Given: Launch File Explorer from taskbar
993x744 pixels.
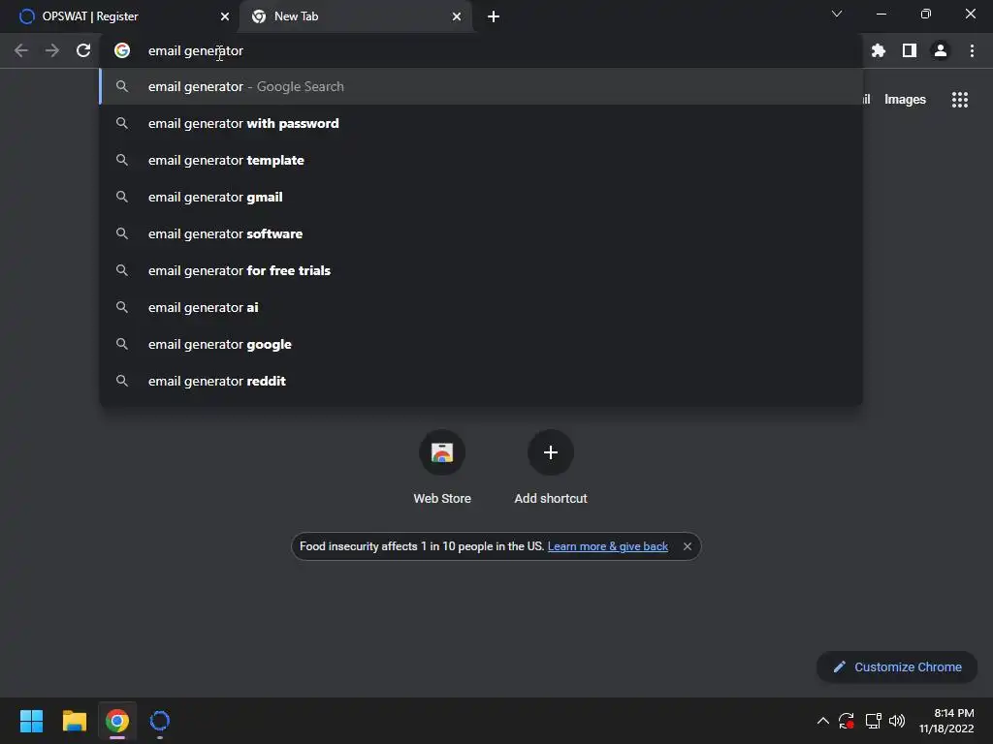Looking at the screenshot, I should click(x=74, y=721).
